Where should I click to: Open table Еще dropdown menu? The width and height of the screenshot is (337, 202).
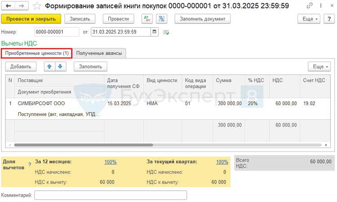pyautogui.click(x=319, y=67)
